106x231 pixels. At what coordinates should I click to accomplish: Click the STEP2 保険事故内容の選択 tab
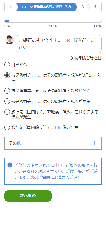[x=47, y=7]
